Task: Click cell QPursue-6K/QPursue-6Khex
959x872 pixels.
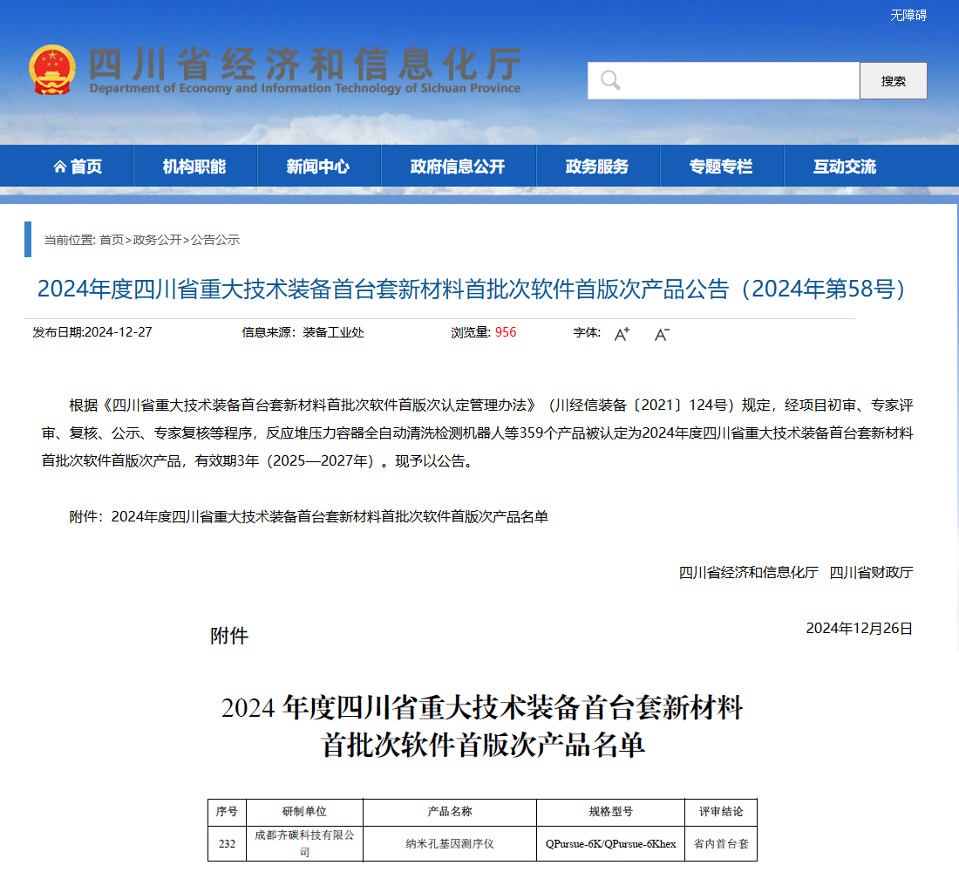Action: click(610, 844)
